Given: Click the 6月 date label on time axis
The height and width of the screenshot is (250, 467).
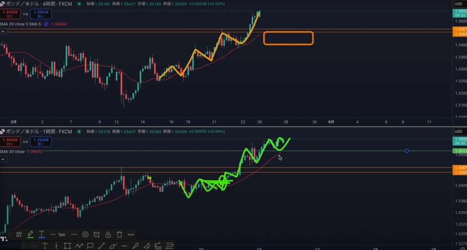Looking at the screenshot, I should pos(331,122).
